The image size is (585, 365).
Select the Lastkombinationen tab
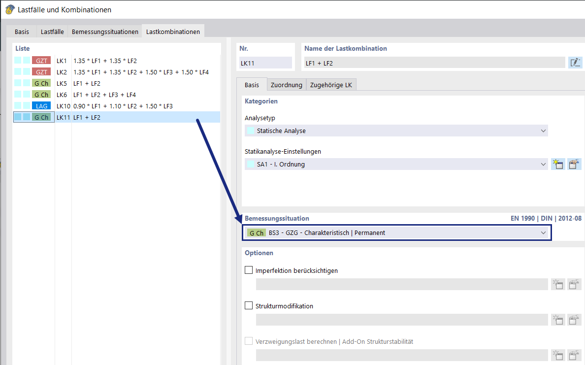coord(173,32)
